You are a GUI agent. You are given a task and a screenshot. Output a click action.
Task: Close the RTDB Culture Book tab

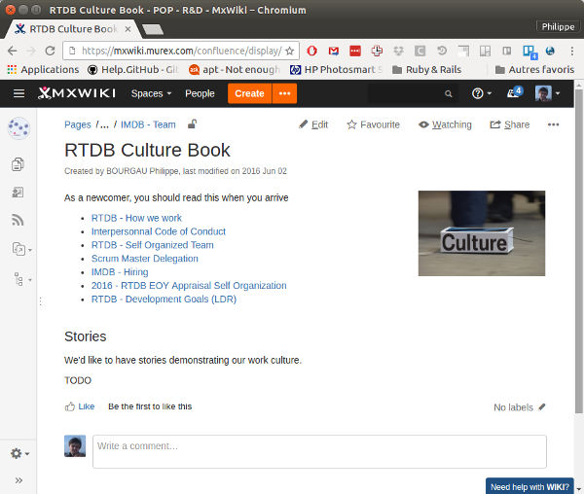[128, 29]
